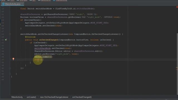Image resolution: width=178 pixels, height=100 pixels.
Task: Click getSharedPreferences call
Action: pyautogui.click(x=55, y=14)
